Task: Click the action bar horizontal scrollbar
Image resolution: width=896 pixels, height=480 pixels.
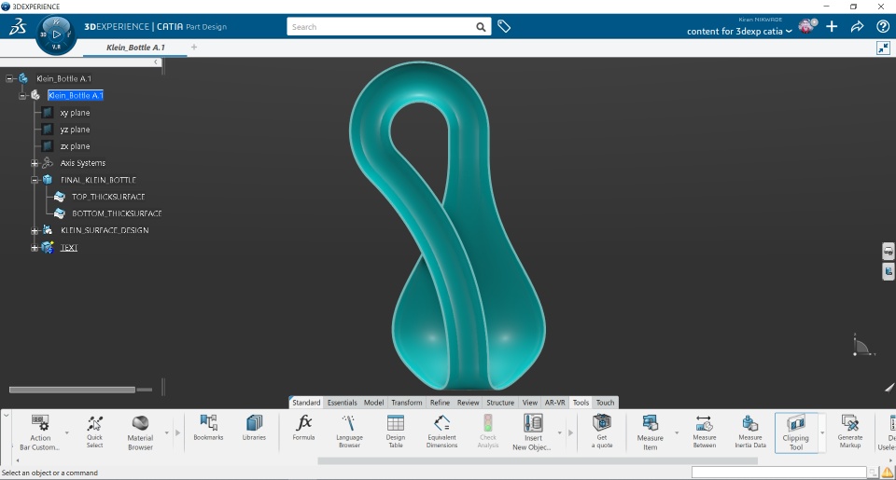Action: [538, 460]
